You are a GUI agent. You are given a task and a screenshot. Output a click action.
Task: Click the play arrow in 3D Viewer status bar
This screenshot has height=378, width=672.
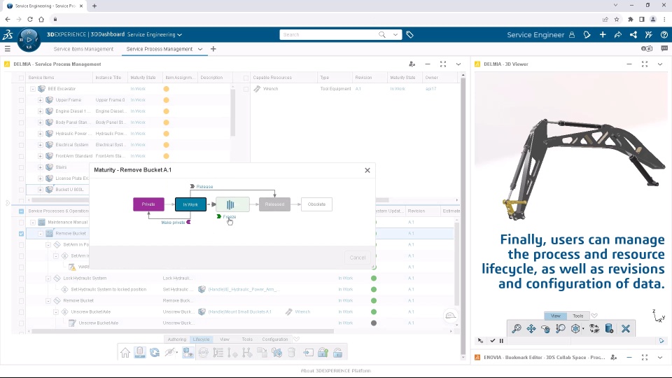(x=661, y=341)
